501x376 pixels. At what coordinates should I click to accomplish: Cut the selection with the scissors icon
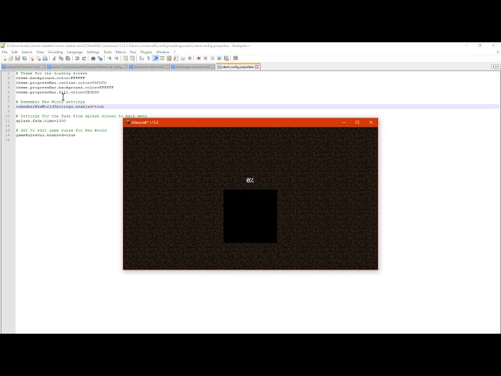[x=54, y=59]
